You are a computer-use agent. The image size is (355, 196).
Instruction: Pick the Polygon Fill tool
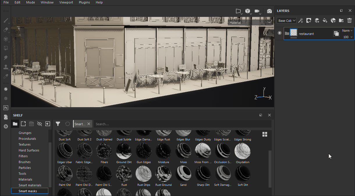pyautogui.click(x=6, y=48)
